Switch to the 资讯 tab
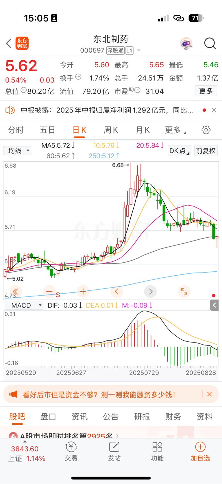This screenshot has height=484, width=222. point(79,416)
